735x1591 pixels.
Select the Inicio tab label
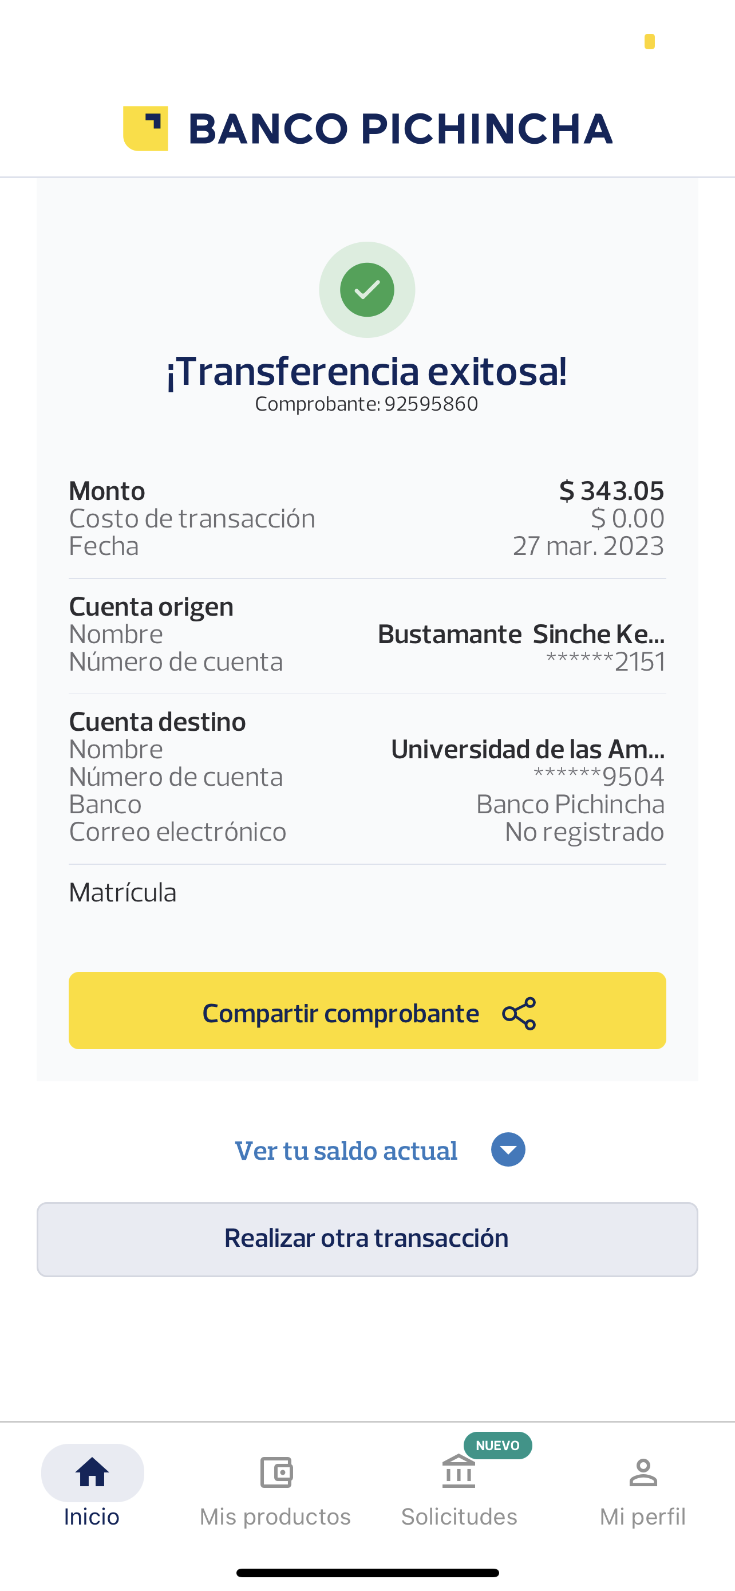[x=92, y=1517]
